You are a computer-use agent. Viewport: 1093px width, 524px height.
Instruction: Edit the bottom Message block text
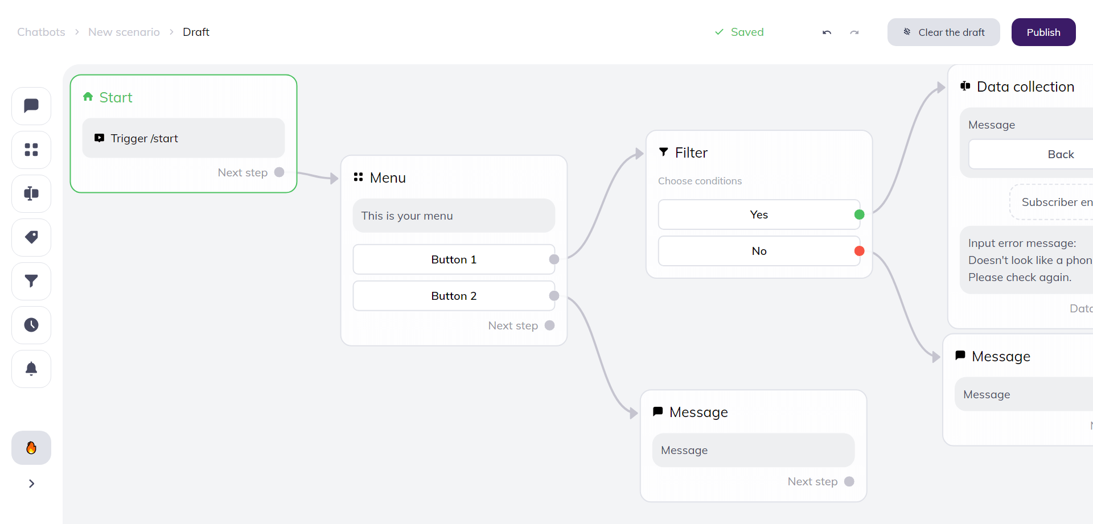click(753, 450)
